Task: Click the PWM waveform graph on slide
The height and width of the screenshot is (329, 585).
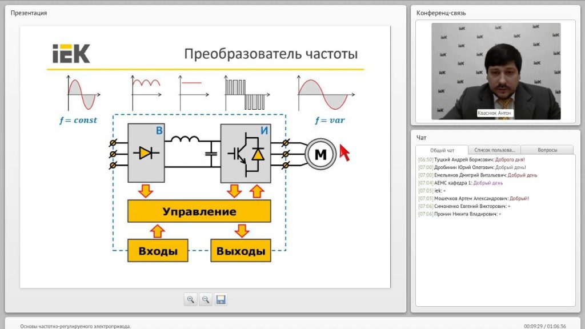Action: click(x=246, y=93)
